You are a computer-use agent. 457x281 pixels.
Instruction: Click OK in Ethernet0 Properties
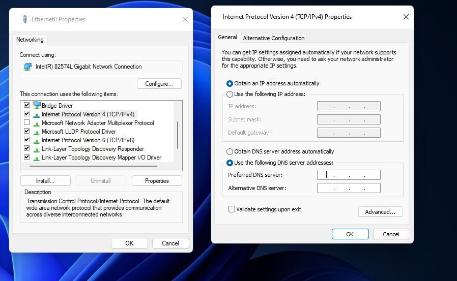129,243
